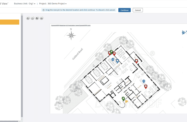The width and height of the screenshot is (187, 122).
Task: Select the red square pin below the right 360 pin
Action: point(146,86)
